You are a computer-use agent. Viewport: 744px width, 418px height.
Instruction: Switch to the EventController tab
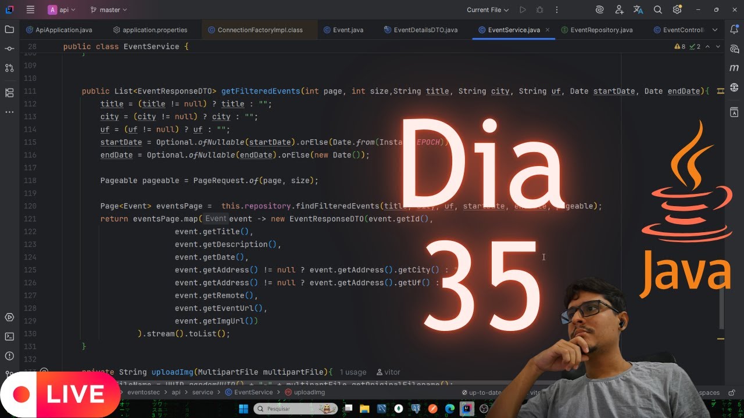(678, 30)
